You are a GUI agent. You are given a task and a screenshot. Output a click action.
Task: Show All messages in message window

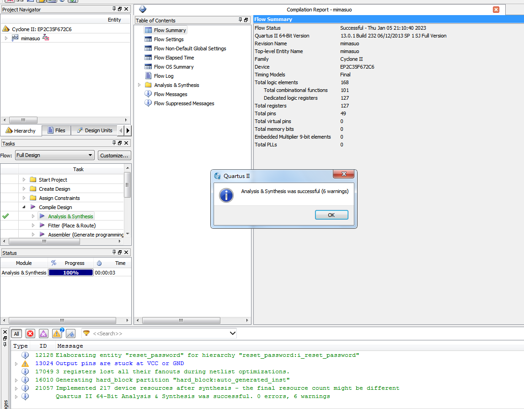16,334
